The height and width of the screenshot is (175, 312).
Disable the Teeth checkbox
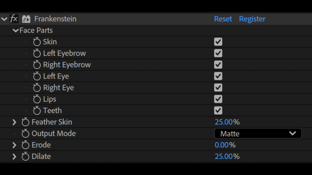(218, 111)
